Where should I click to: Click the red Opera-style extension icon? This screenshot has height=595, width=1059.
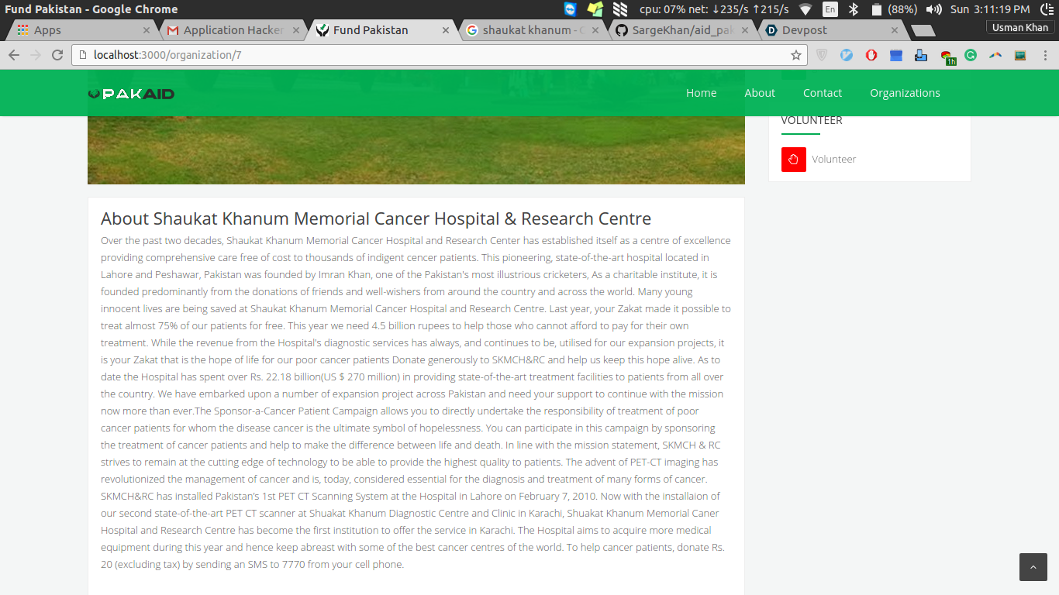[x=871, y=55]
